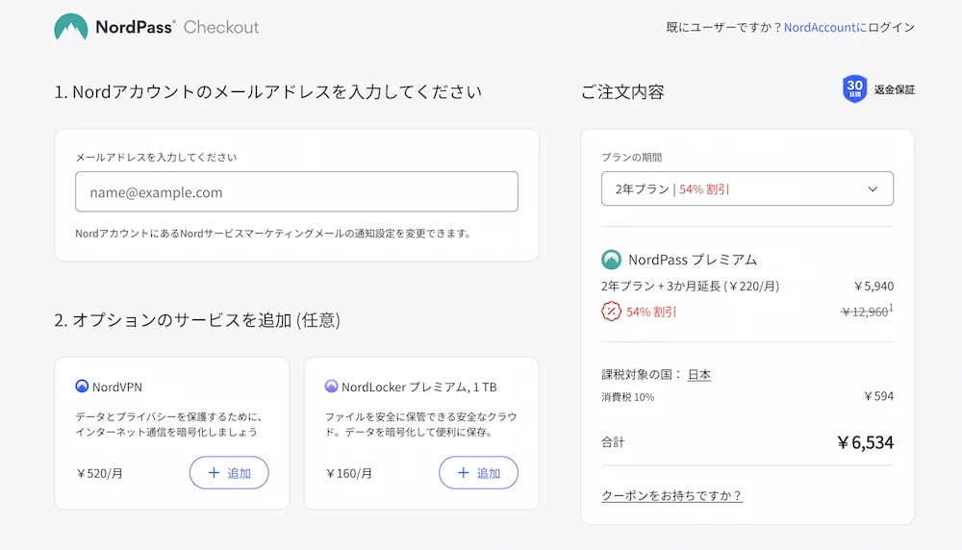Click the ¥594 consumption tax value
962x550 pixels.
coord(878,396)
